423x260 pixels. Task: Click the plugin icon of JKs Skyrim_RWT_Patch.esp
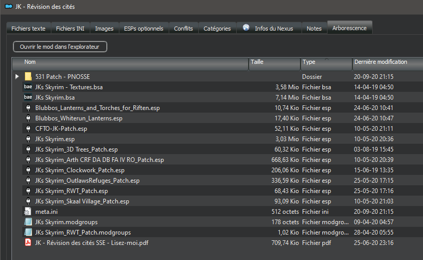point(28,191)
